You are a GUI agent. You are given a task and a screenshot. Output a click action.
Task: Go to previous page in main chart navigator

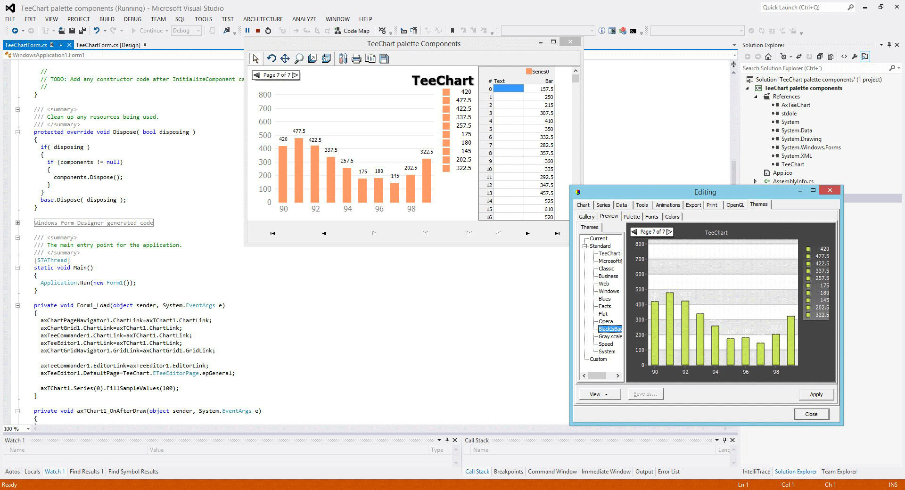pos(257,75)
